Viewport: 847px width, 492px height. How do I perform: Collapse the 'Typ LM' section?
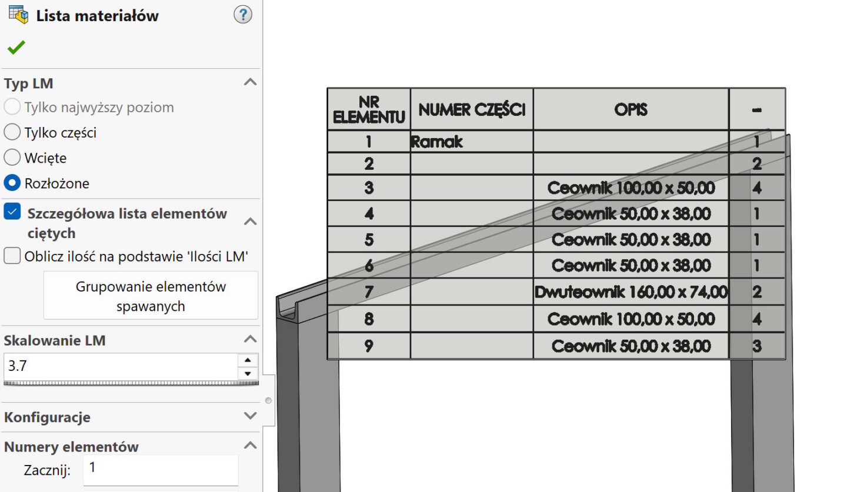pos(250,82)
